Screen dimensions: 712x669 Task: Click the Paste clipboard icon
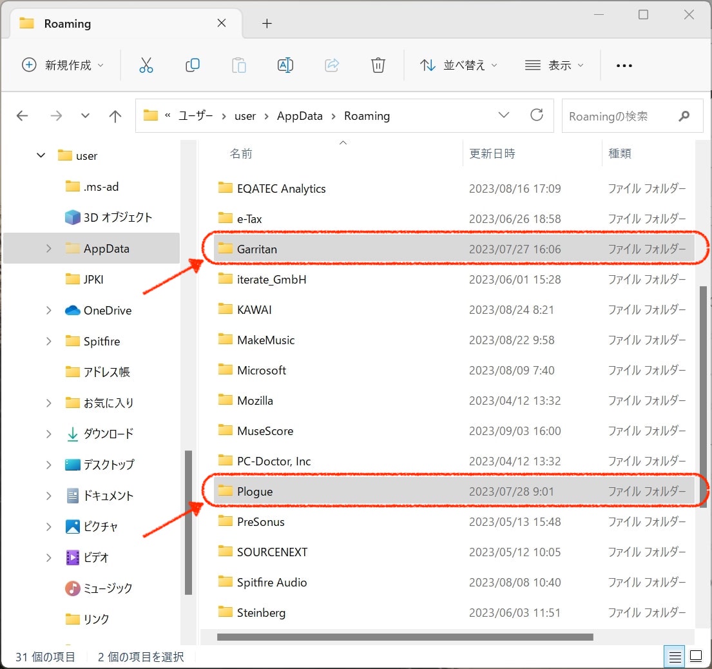coord(239,65)
